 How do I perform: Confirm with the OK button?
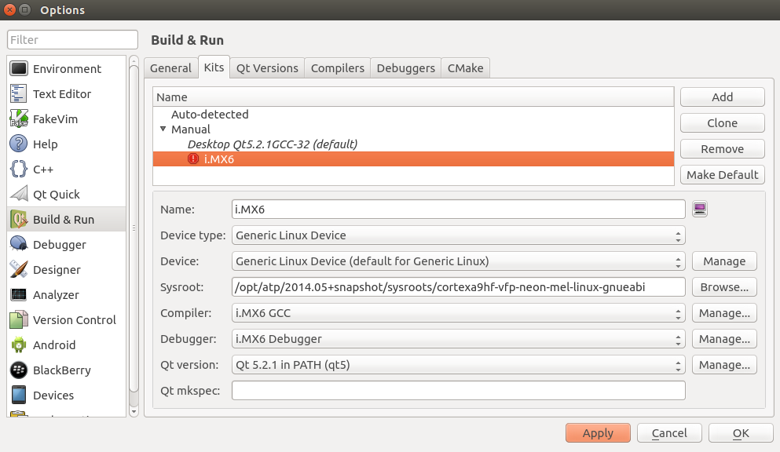[741, 433]
